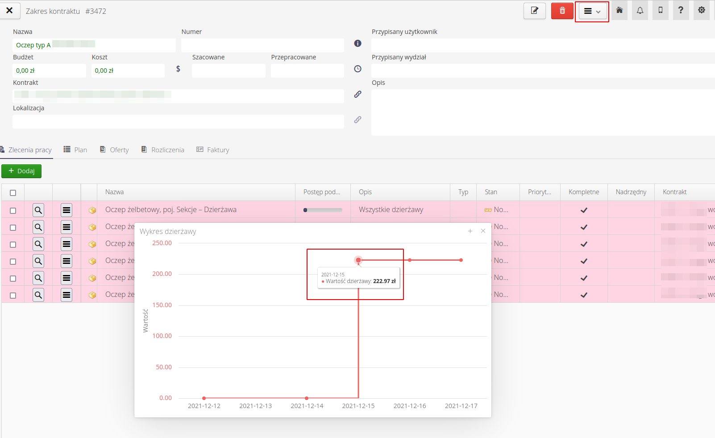Screen dimensions: 715x438
Task: Check the checkbox on the last table row
Action: 13,295
